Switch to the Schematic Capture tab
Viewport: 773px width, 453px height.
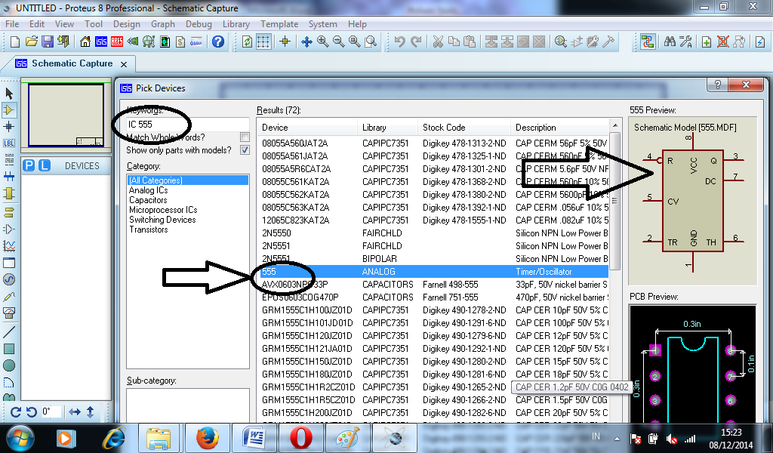(x=72, y=63)
